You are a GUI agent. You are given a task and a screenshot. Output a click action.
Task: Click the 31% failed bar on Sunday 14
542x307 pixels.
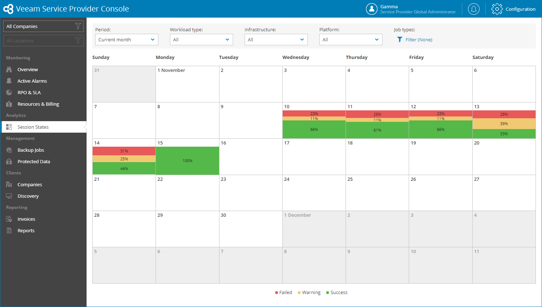click(124, 151)
